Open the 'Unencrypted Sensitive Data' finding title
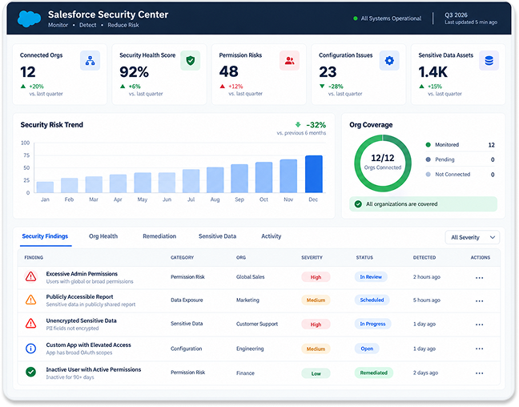The width and height of the screenshot is (519, 407). coord(81,321)
